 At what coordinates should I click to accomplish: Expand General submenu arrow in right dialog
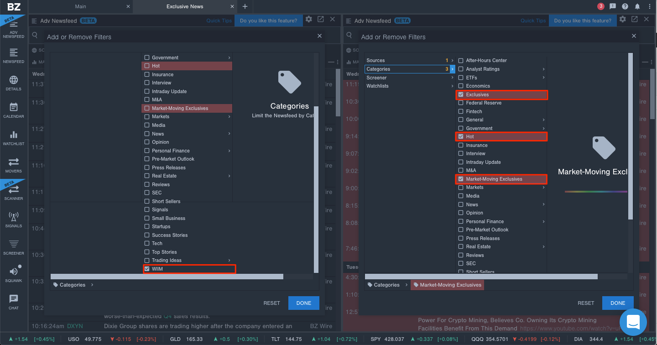click(543, 120)
